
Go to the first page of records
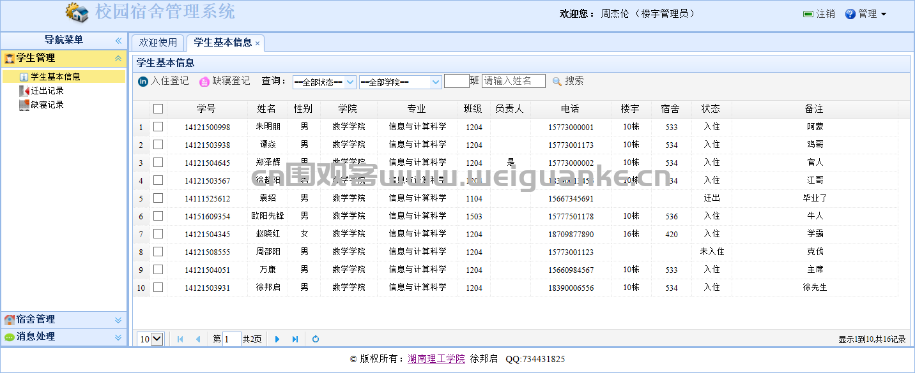point(180,339)
